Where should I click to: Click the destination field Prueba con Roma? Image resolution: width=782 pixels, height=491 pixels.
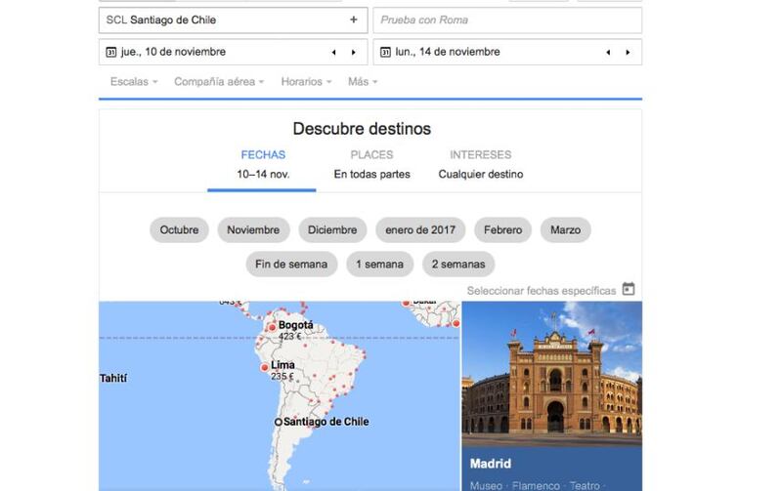(x=507, y=20)
